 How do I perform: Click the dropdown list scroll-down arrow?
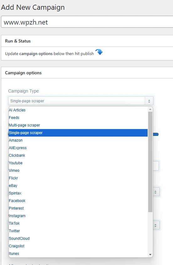[150, 255]
